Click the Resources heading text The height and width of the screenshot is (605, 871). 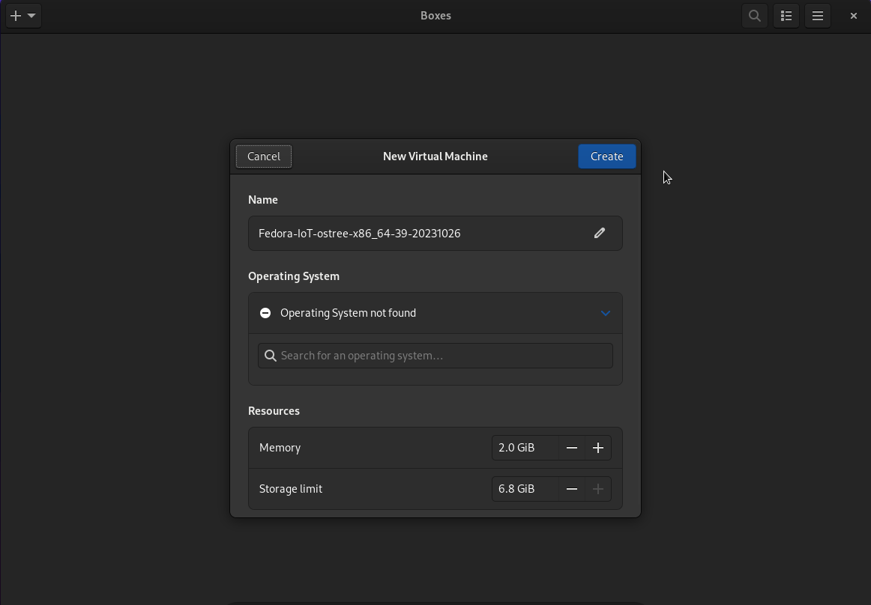click(274, 411)
